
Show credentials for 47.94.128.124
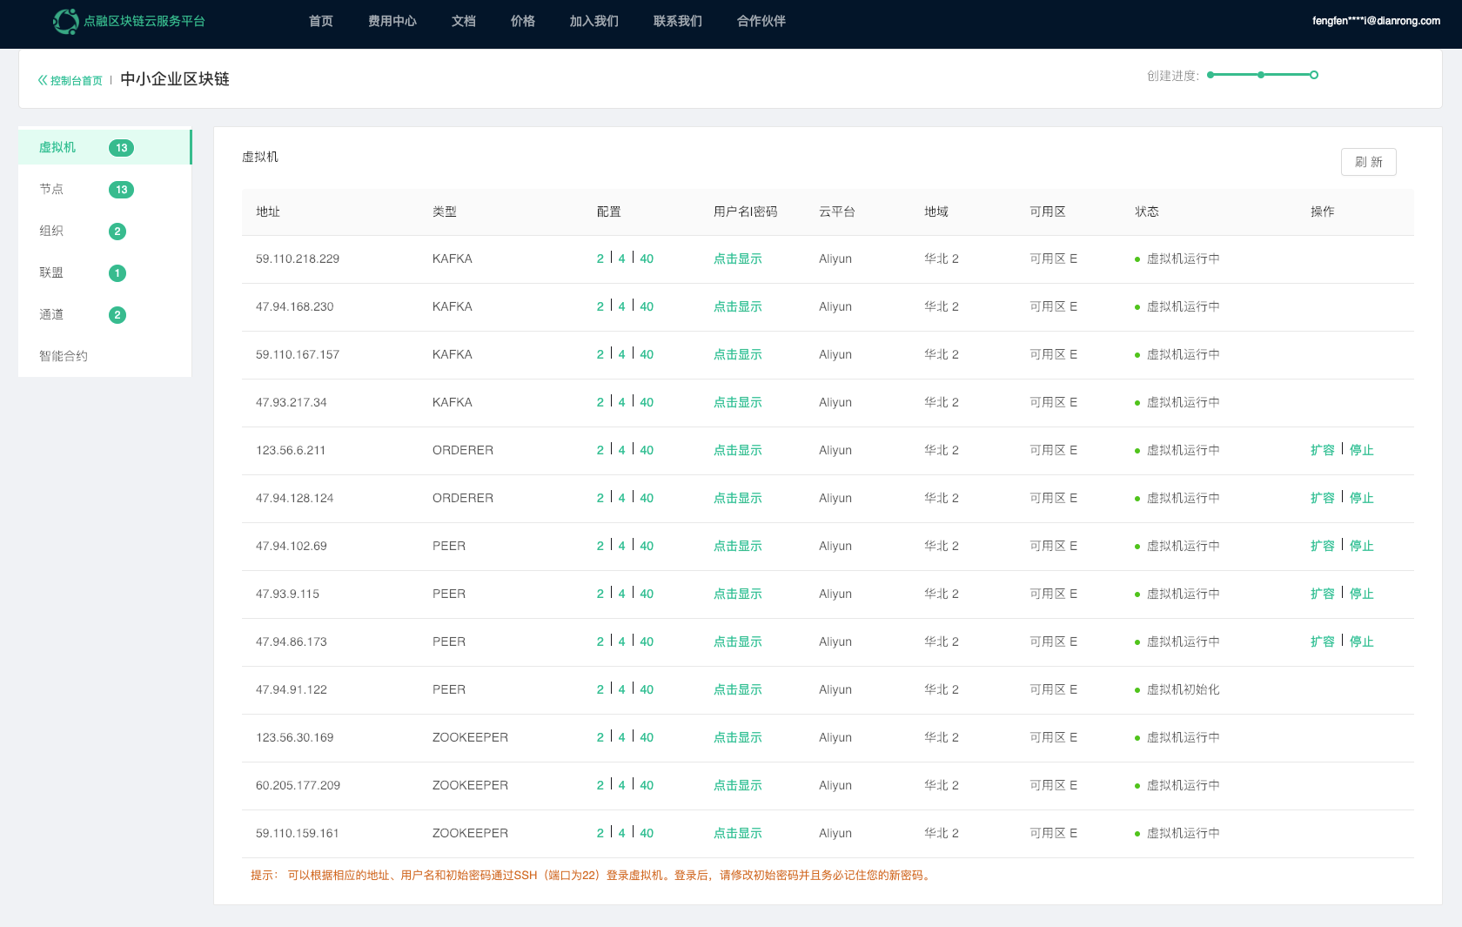coord(738,498)
